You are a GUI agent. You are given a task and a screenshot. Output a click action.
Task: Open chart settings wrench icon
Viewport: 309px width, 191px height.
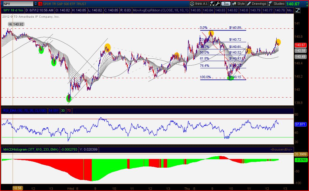pyautogui.click(x=217, y=4)
